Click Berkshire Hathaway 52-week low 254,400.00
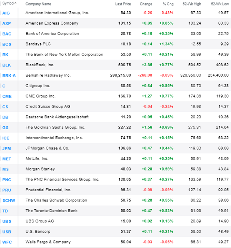 [x=218, y=75]
